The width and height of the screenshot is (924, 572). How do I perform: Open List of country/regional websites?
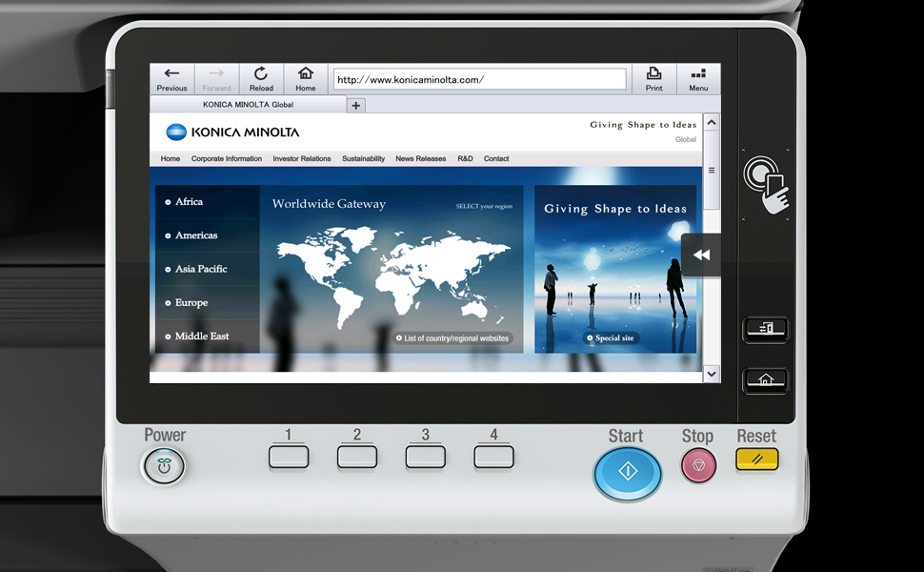click(452, 338)
